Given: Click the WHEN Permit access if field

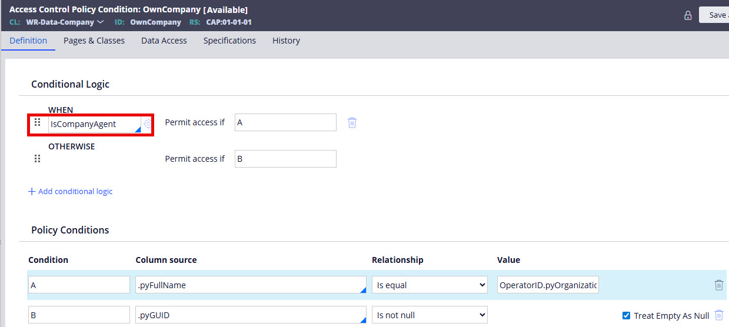Looking at the screenshot, I should point(285,123).
